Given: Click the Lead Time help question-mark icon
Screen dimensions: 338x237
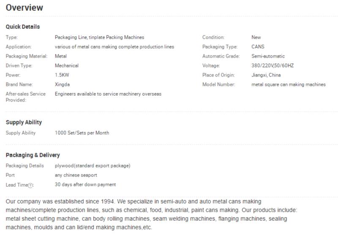Looking at the screenshot, I should coord(30,185).
